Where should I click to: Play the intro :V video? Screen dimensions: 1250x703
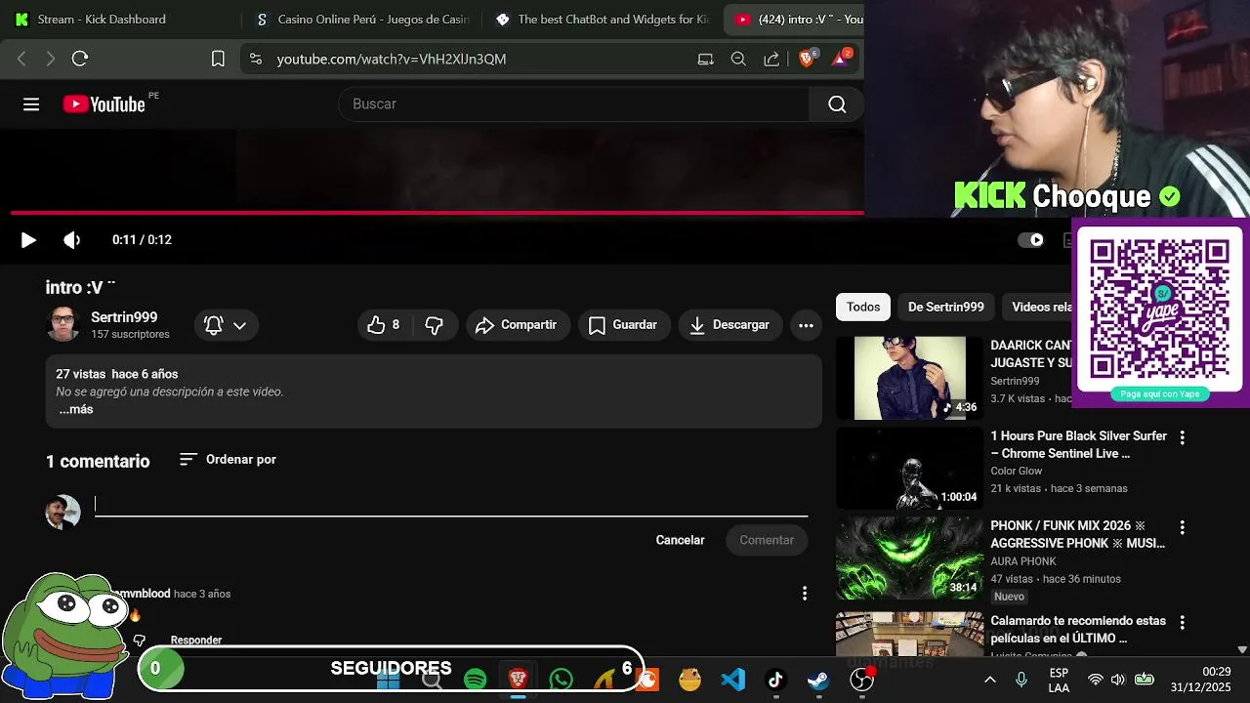coord(28,240)
